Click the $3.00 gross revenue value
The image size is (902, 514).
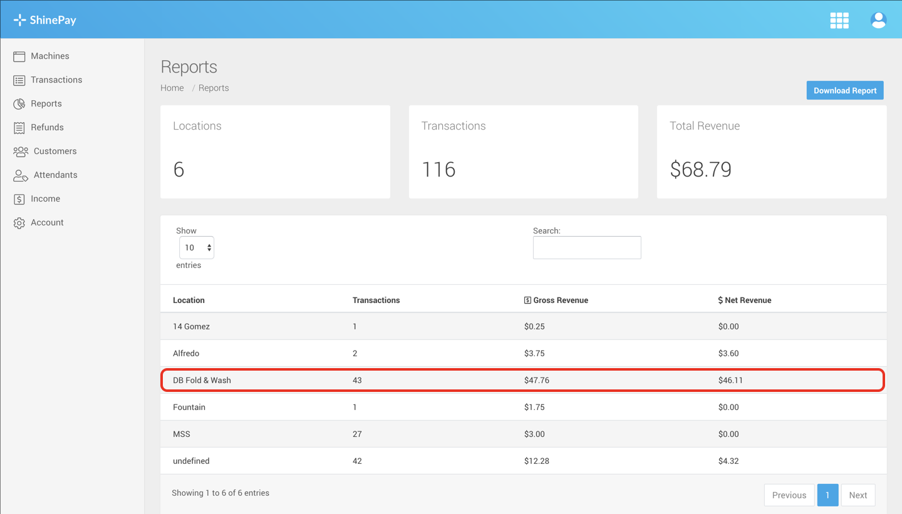tap(534, 434)
